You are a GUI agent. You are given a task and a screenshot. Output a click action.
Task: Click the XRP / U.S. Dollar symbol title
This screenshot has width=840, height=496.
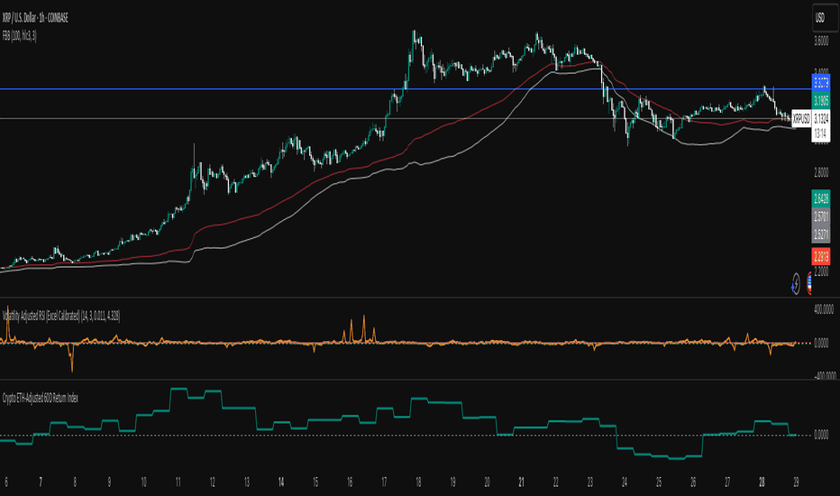pyautogui.click(x=35, y=18)
